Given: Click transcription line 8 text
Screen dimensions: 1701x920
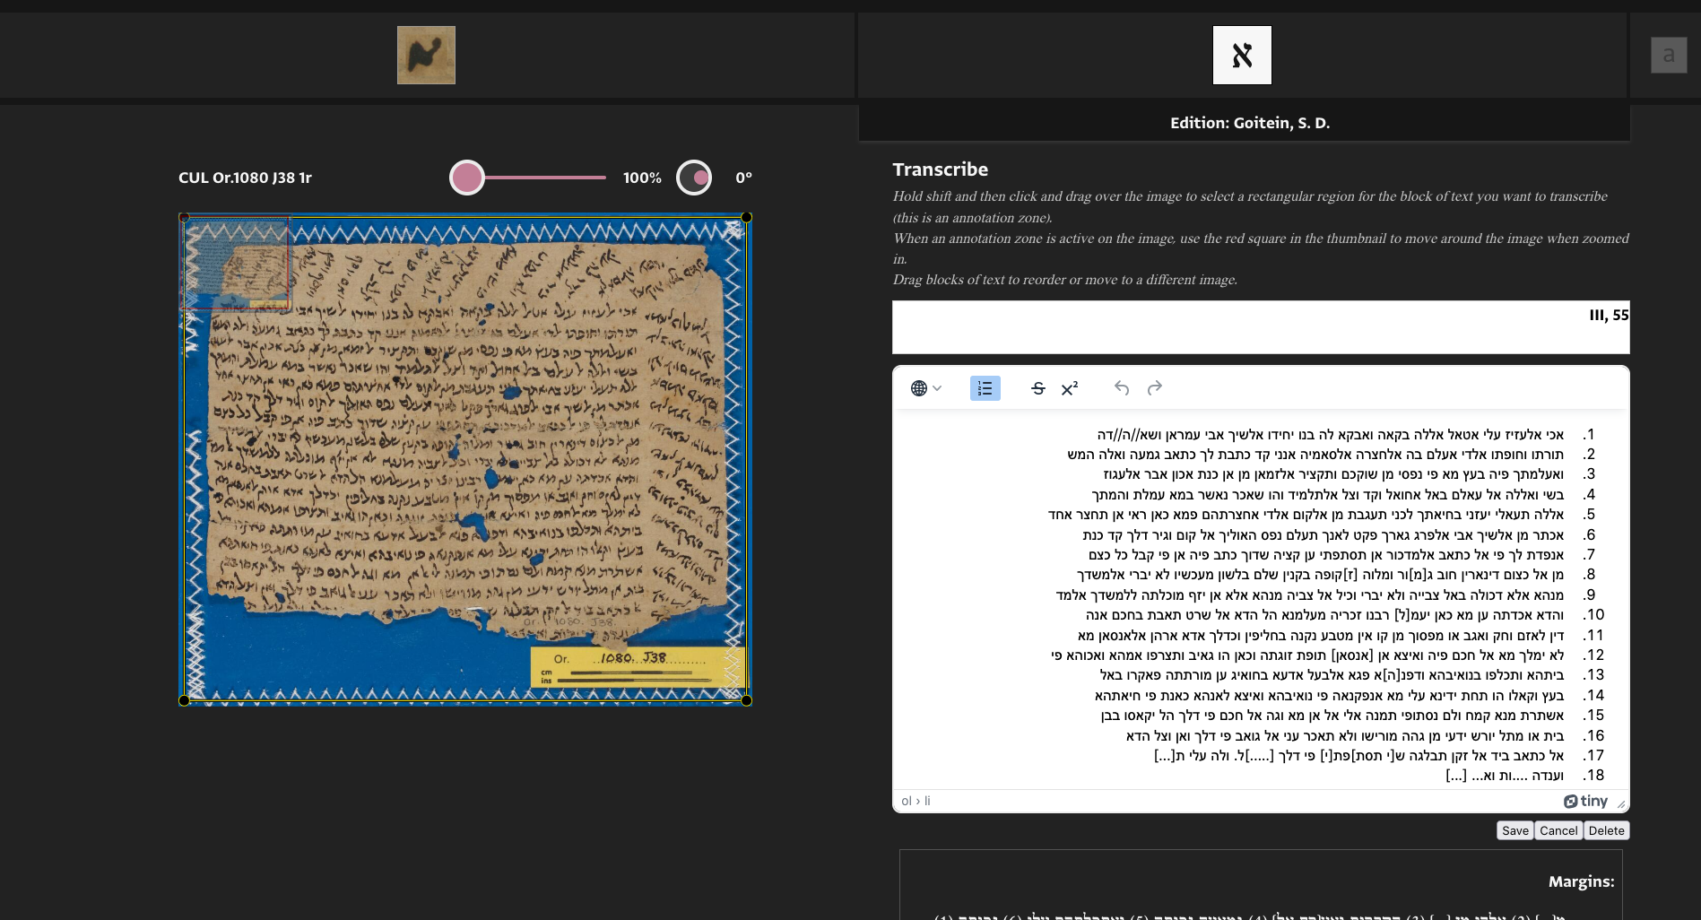Looking at the screenshot, I should click(1320, 575).
